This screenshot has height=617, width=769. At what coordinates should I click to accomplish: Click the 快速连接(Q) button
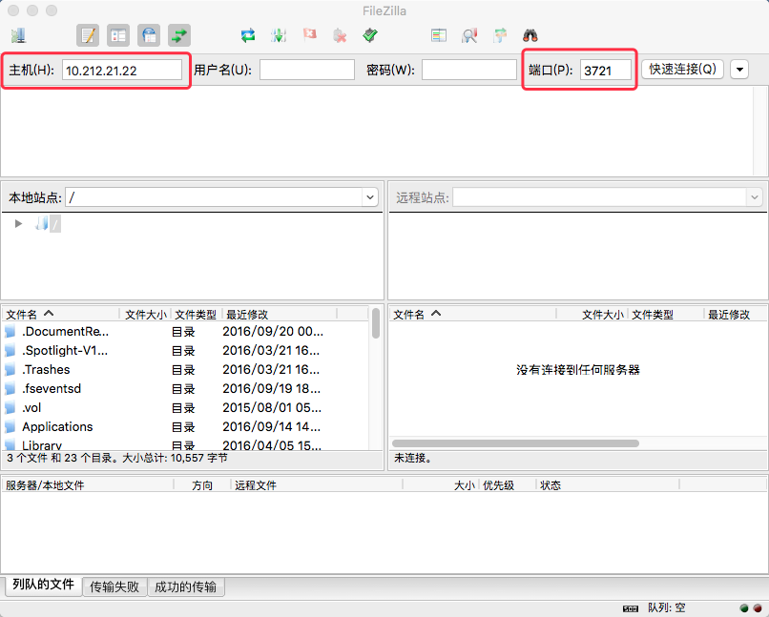point(682,70)
